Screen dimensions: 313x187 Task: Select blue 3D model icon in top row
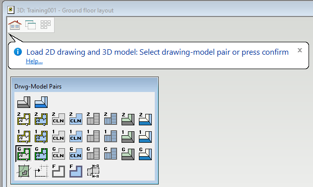(x=41, y=102)
